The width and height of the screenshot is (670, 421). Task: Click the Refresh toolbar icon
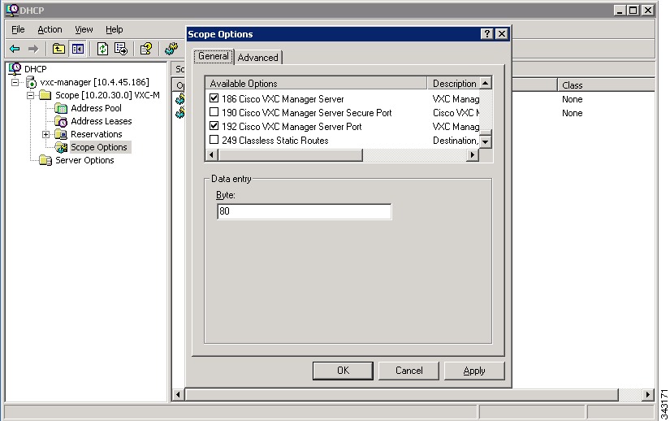pyautogui.click(x=102, y=49)
